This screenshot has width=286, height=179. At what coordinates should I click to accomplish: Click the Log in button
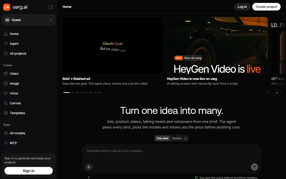click(242, 7)
